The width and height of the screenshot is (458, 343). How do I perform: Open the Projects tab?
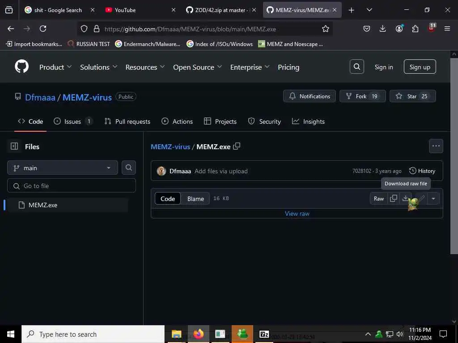click(x=220, y=121)
